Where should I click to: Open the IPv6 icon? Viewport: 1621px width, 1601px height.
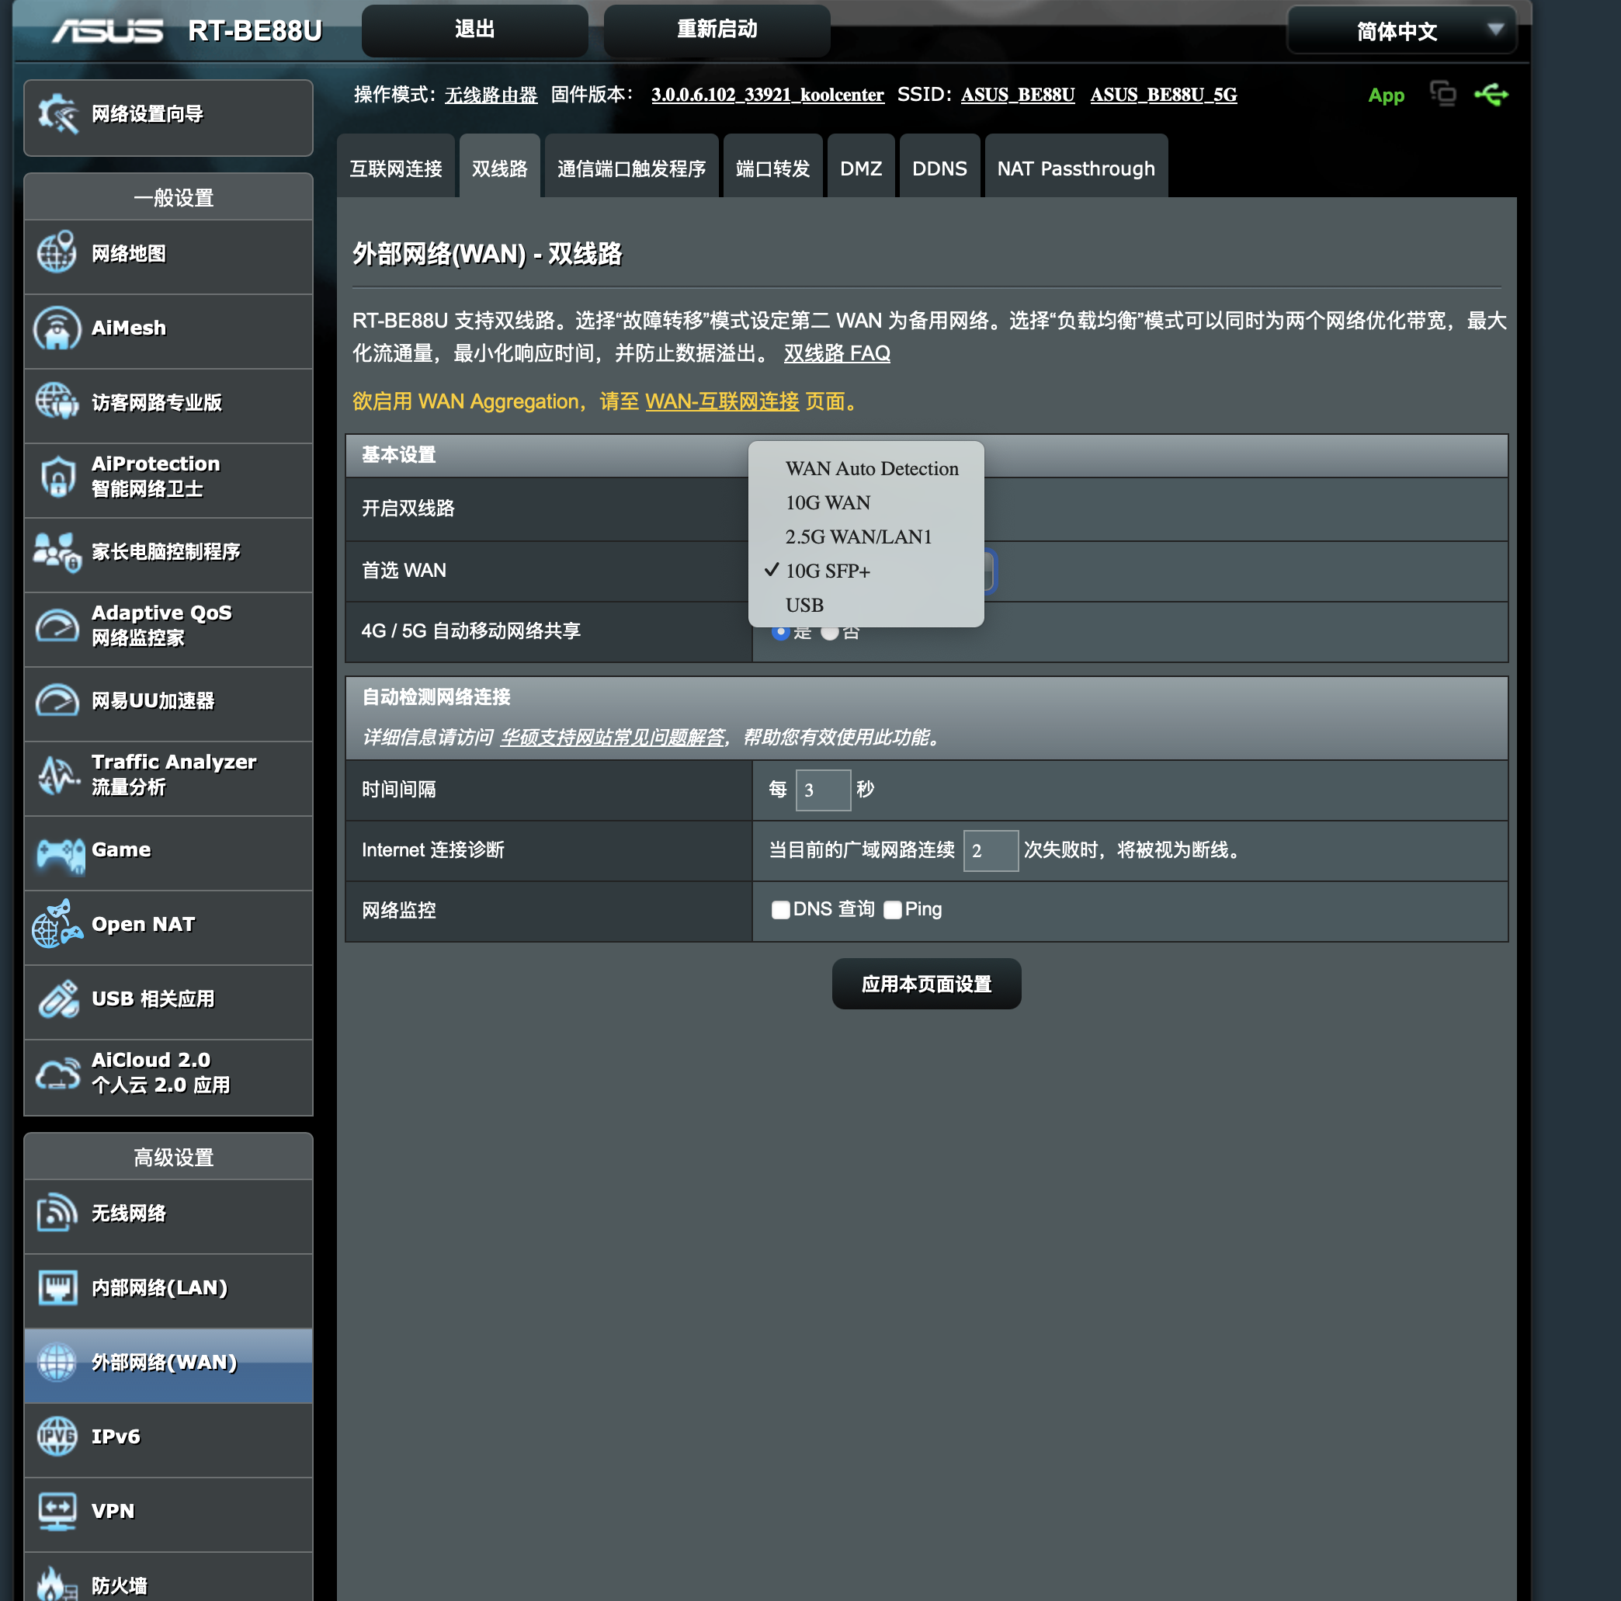click(57, 1436)
